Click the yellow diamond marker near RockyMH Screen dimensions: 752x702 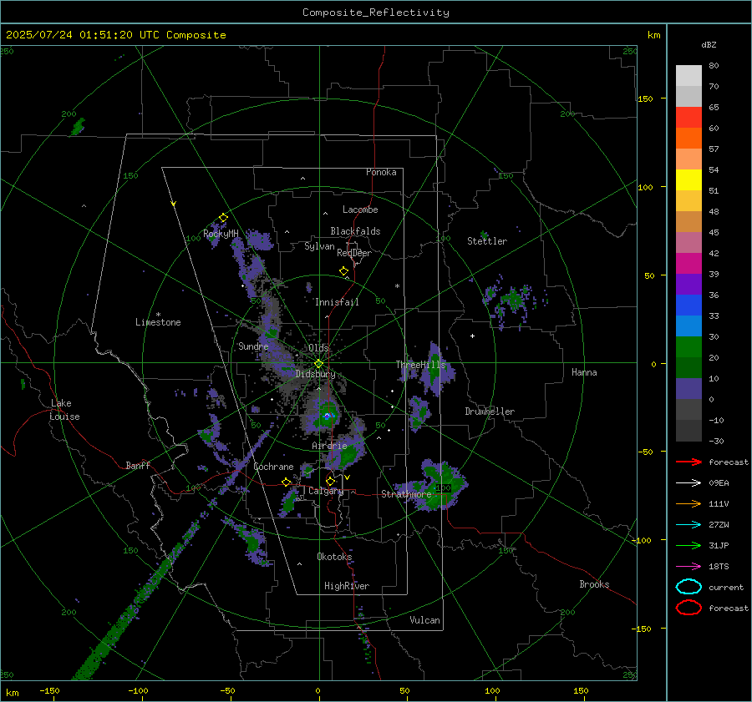click(223, 218)
